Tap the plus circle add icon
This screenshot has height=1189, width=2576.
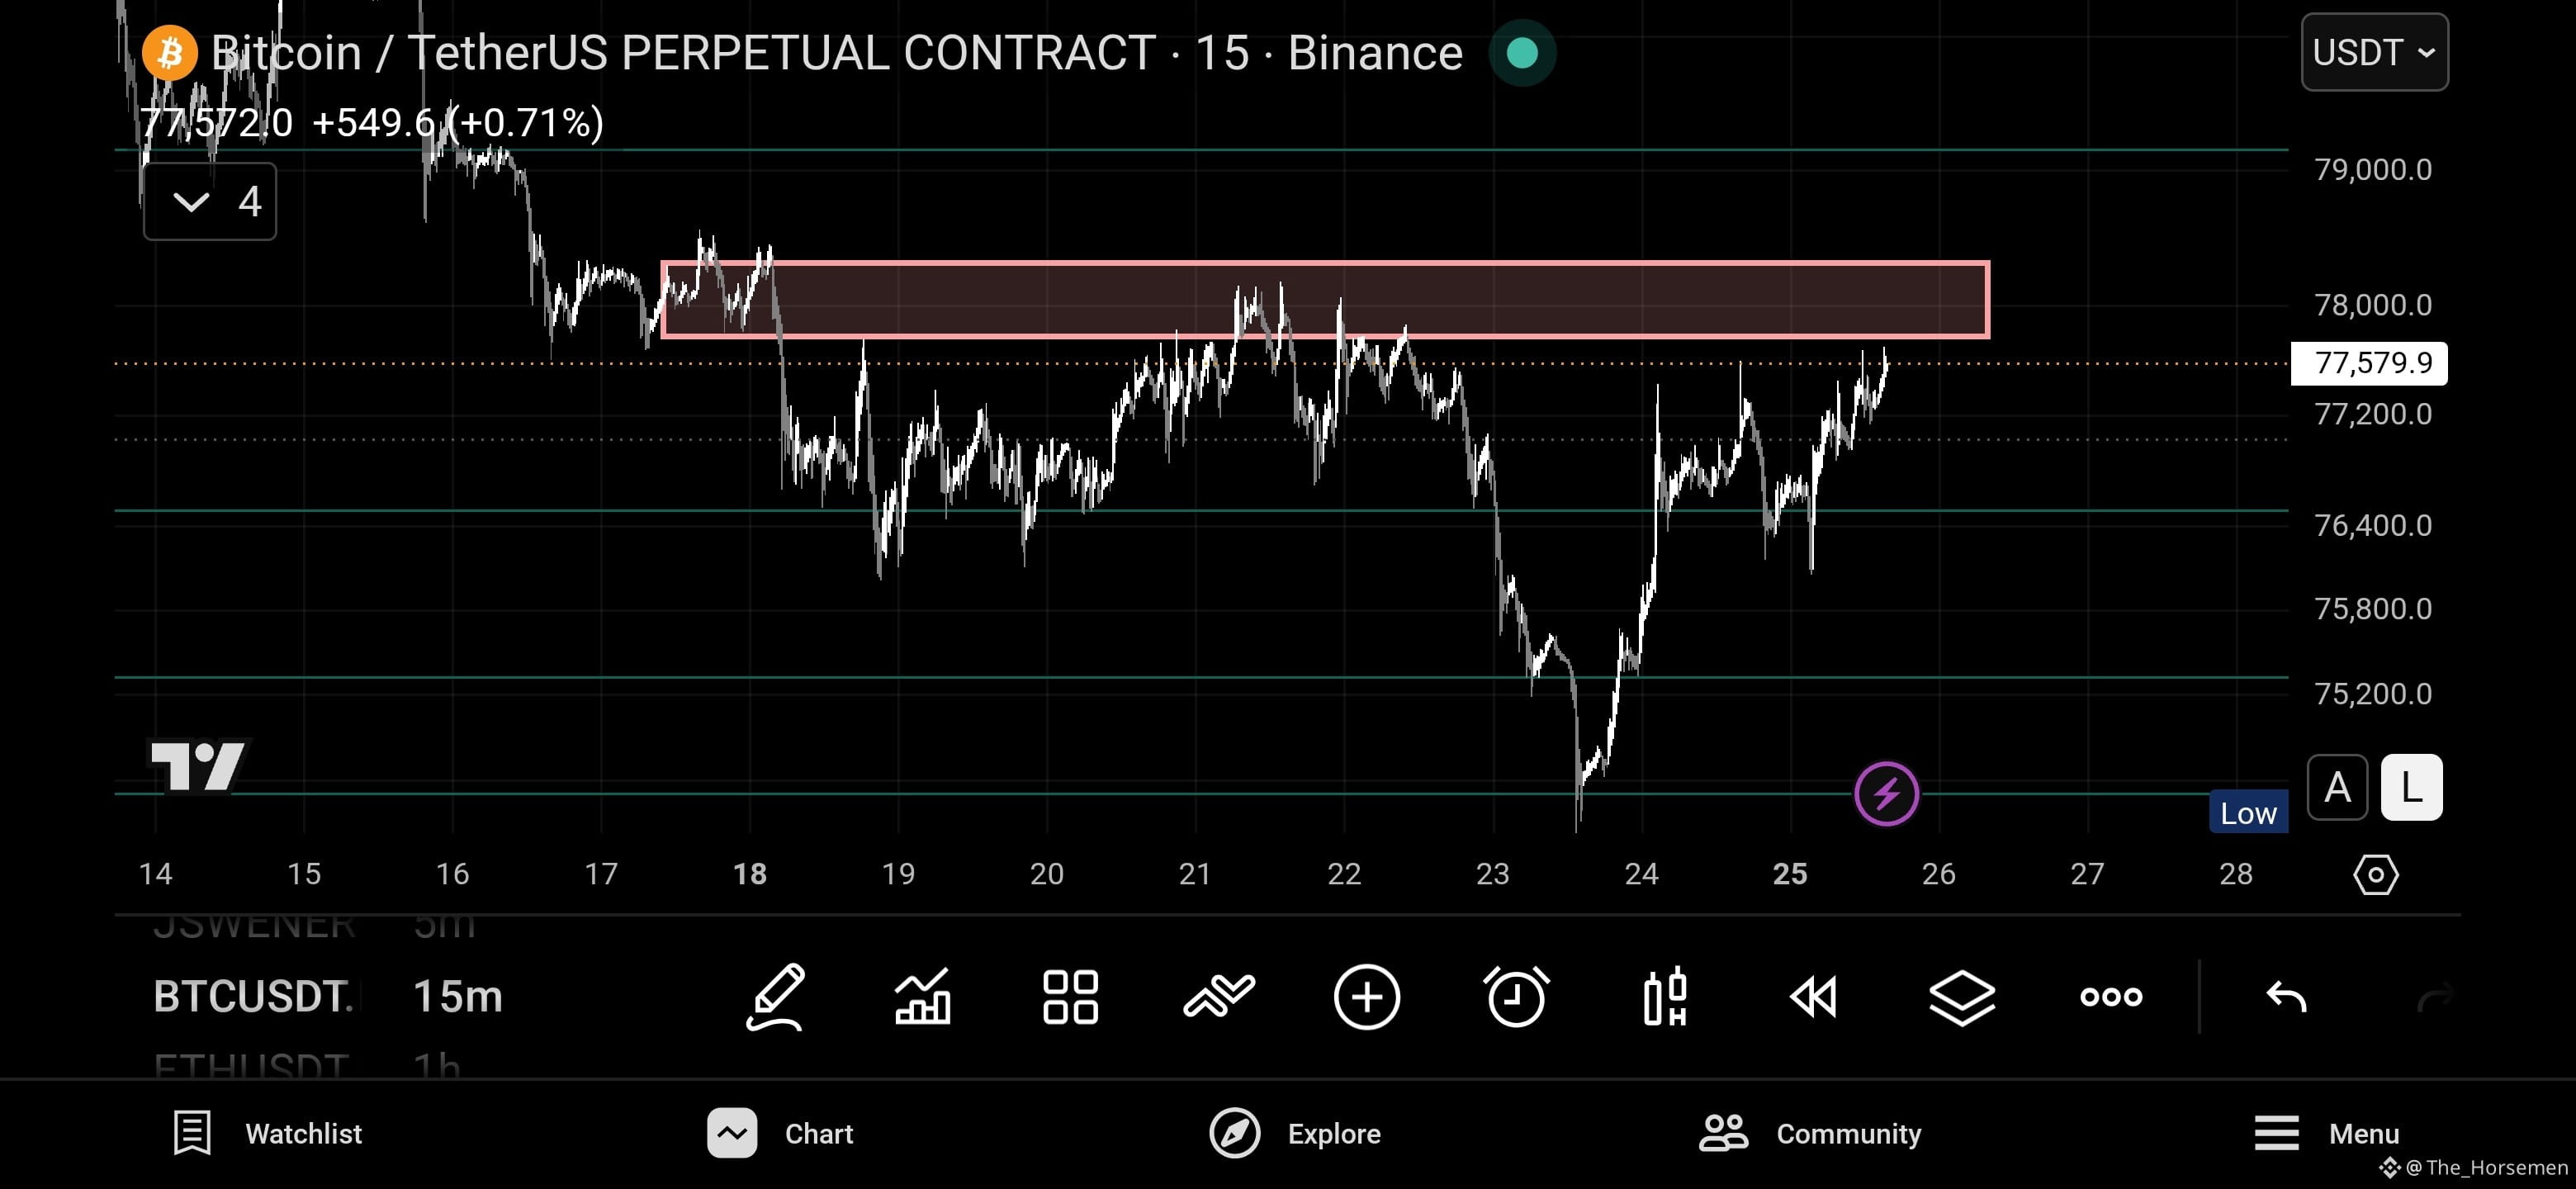pyautogui.click(x=1367, y=997)
